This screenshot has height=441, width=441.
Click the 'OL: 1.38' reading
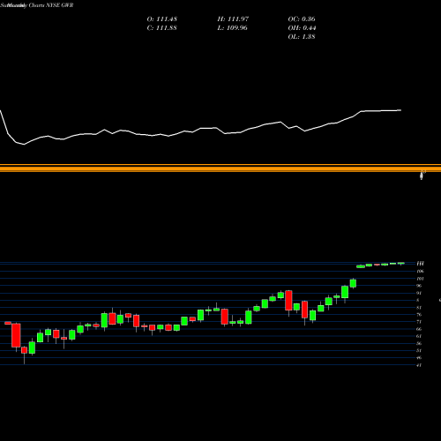(x=302, y=37)
